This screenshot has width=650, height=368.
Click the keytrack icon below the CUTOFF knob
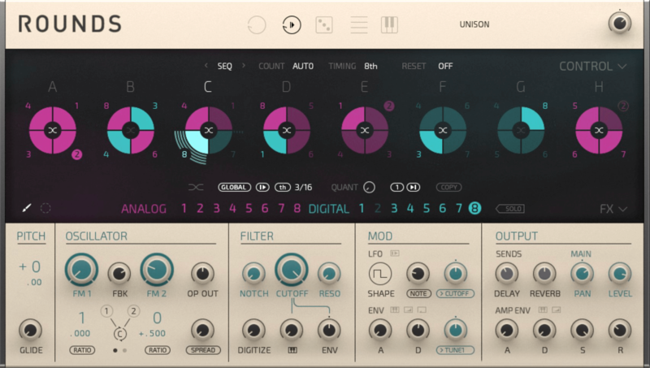292,350
